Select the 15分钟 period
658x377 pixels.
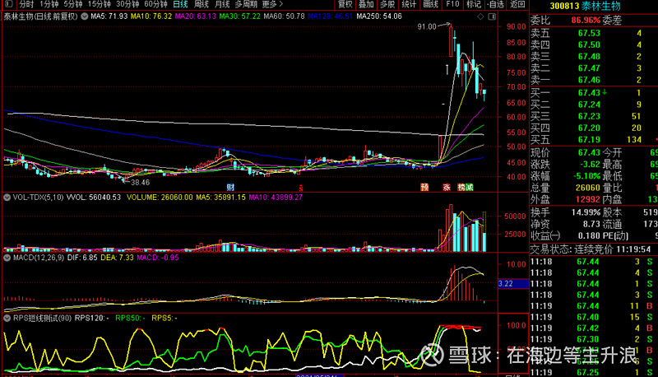[99, 4]
